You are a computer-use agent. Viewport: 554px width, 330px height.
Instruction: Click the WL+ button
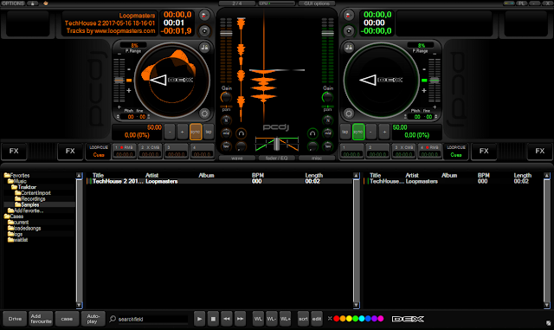click(x=285, y=319)
